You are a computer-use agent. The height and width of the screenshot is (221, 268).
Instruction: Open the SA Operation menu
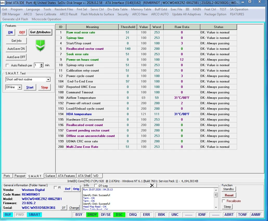[x=239, y=9]
